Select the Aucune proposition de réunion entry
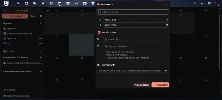222x100 pixels. tap(23, 63)
